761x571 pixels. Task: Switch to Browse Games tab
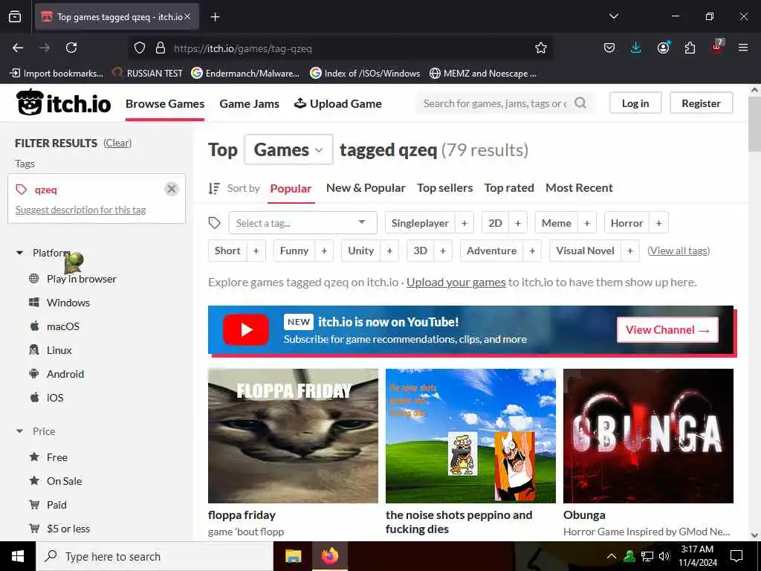click(x=165, y=103)
